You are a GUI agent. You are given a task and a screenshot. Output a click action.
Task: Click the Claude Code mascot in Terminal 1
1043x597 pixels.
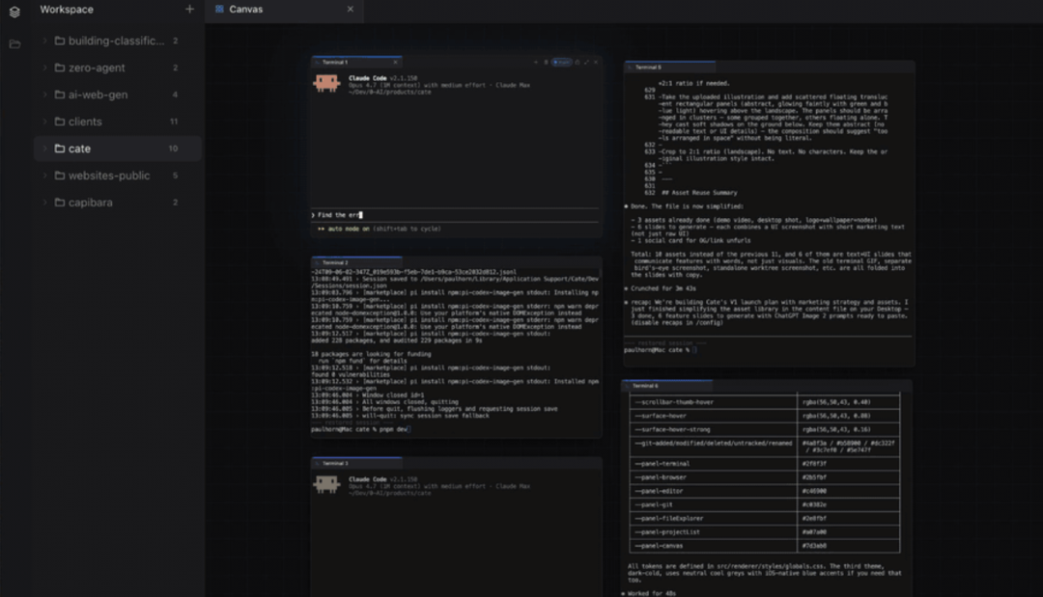point(326,84)
